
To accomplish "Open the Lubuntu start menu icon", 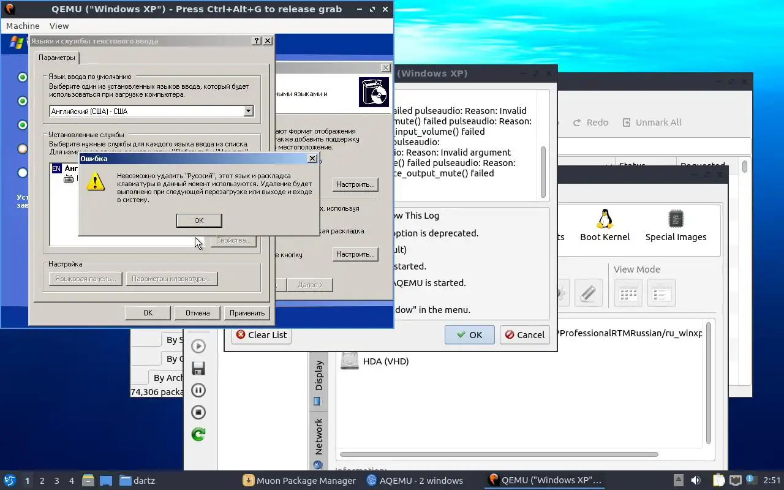I will point(9,480).
